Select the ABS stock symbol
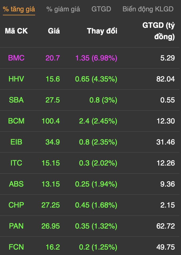181x255 pixels. pos(16,184)
